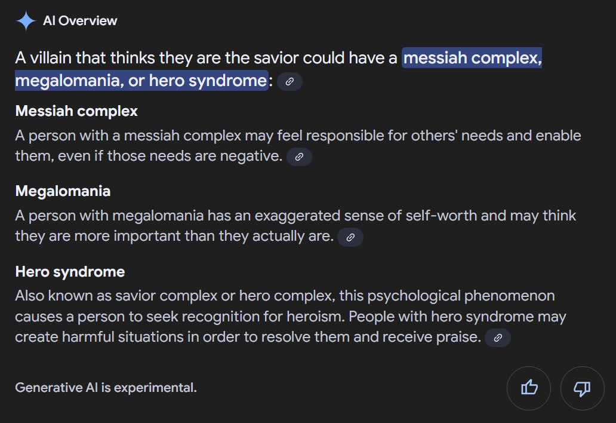The image size is (616, 423).
Task: Click highlighted 'megalomania, or hero syndrome' text
Action: 141,81
